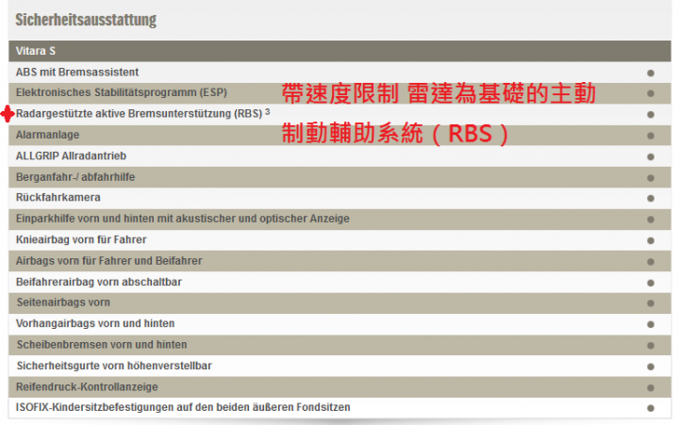Click the dot in the ESP row
679x425 pixels.
click(651, 93)
